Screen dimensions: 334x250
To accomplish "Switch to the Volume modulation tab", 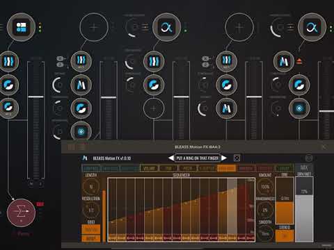I will coord(149,168).
